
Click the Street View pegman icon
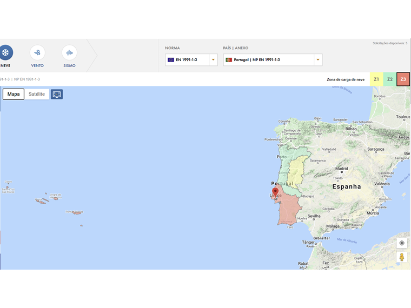point(402,257)
